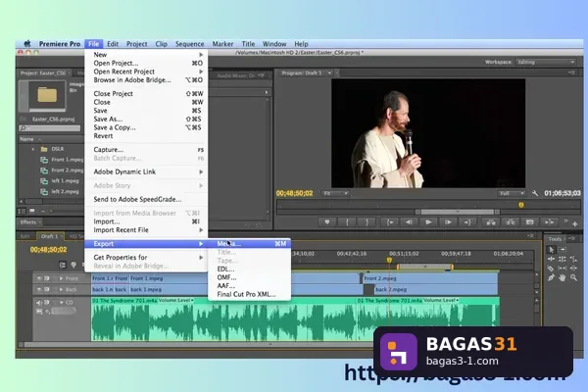Toggle Front track sync lock

[47, 278]
